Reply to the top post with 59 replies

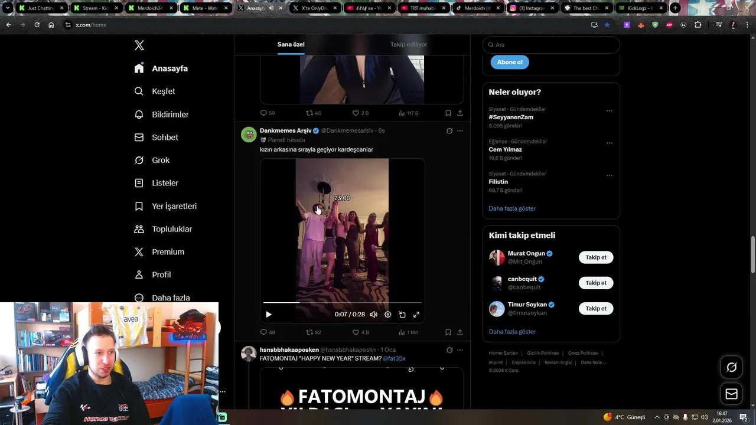[268, 113]
